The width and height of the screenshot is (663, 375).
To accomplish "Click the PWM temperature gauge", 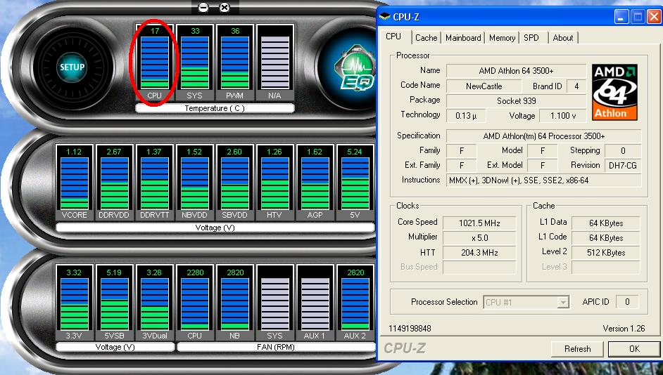I will point(234,63).
